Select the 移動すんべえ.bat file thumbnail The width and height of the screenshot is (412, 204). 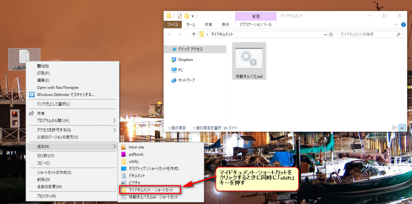tap(249, 60)
